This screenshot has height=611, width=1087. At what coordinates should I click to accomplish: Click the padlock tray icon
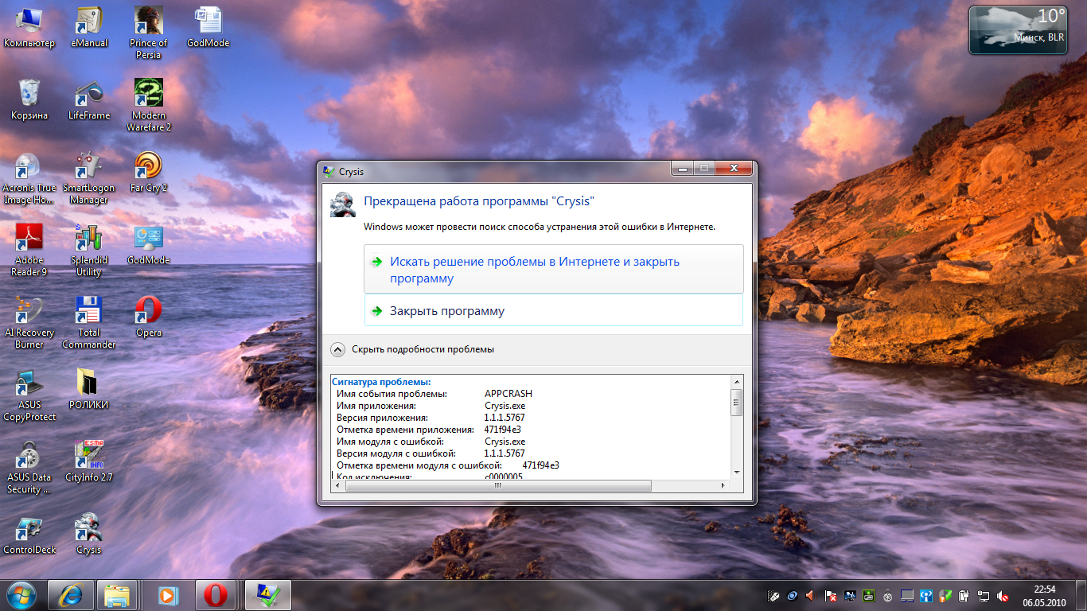point(888,595)
